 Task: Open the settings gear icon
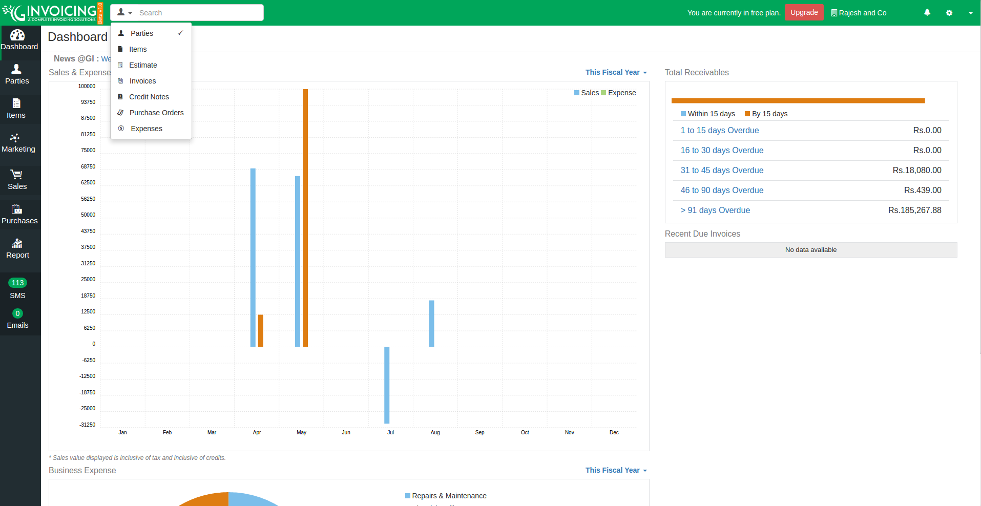point(949,13)
